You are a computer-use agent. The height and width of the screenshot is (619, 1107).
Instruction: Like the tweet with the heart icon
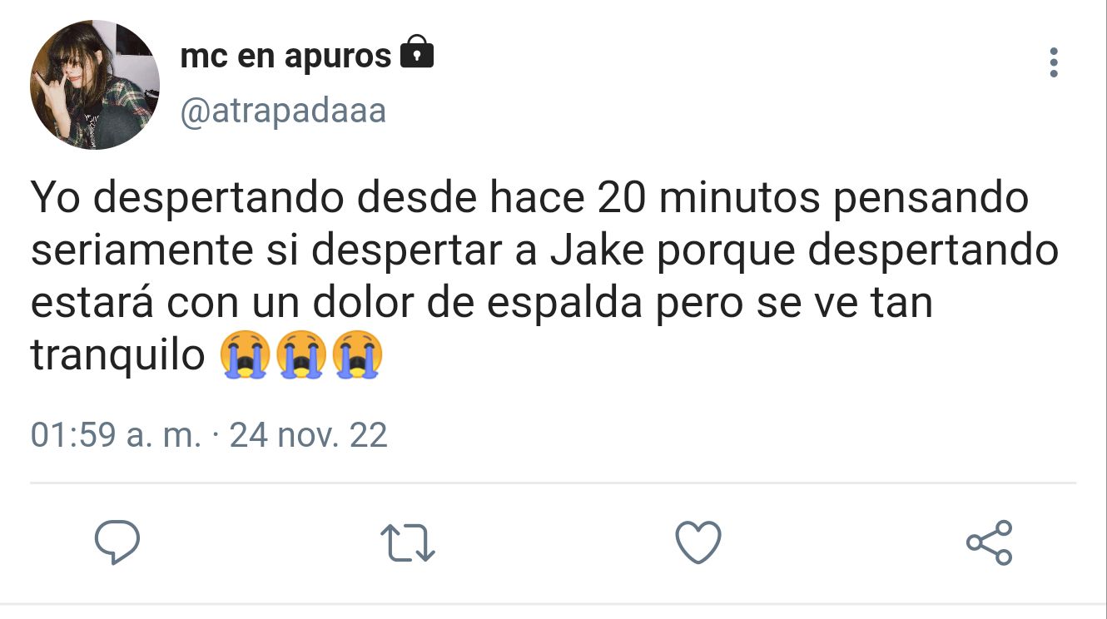[x=697, y=542]
